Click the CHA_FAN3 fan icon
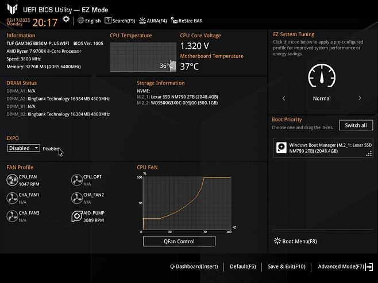 click(12, 216)
